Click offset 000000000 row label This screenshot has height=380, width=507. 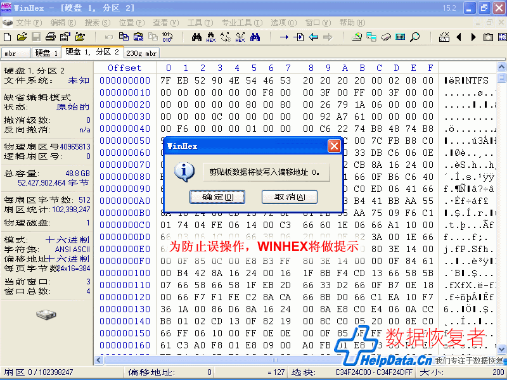coord(125,80)
